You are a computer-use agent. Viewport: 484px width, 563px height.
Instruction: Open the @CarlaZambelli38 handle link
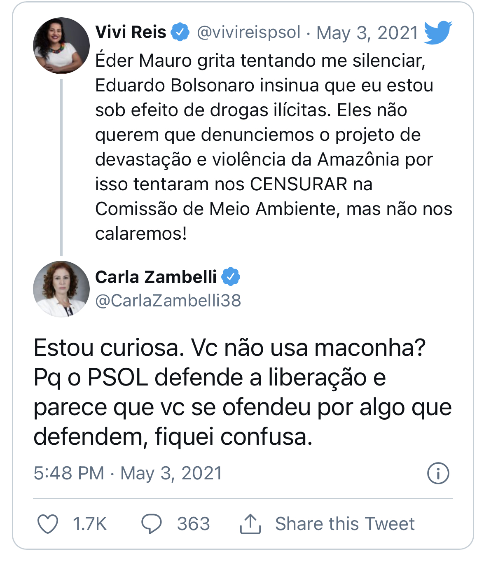click(x=168, y=301)
